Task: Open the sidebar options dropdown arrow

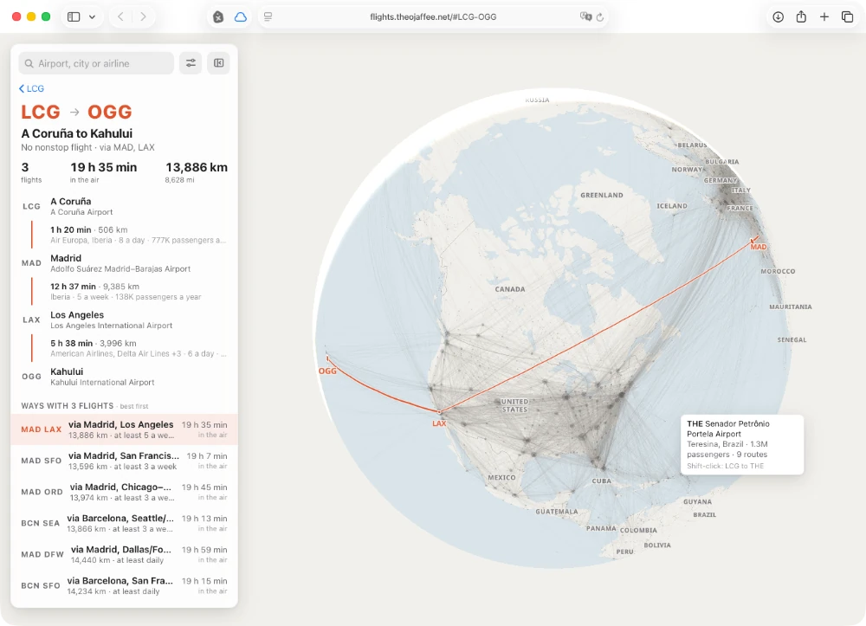Action: [93, 16]
